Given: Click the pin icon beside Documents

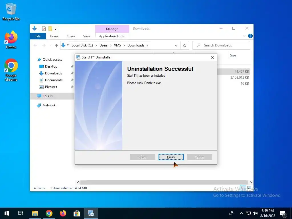Looking at the screenshot, I should tap(72, 80).
